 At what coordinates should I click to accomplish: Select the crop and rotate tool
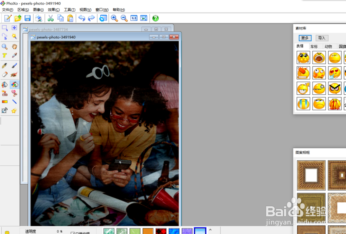(4, 110)
